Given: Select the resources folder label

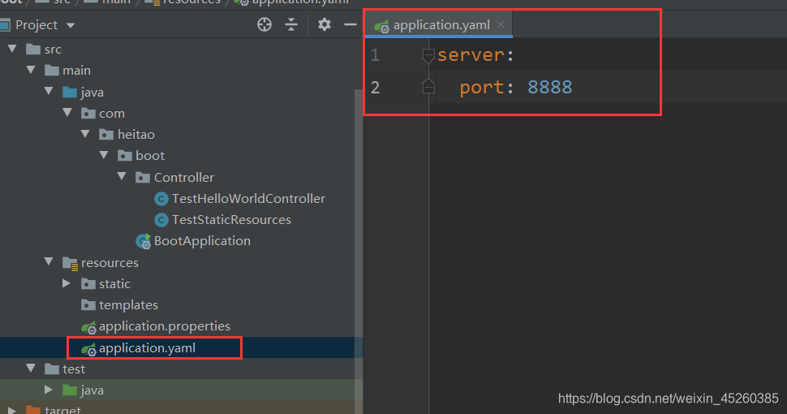Looking at the screenshot, I should point(110,263).
